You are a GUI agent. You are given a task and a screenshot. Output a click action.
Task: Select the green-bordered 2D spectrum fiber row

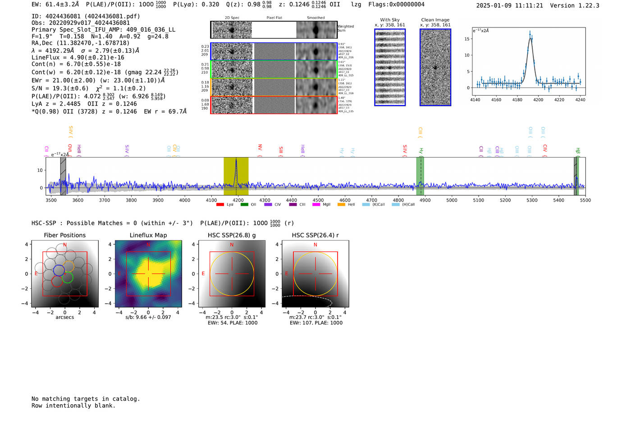274,69
